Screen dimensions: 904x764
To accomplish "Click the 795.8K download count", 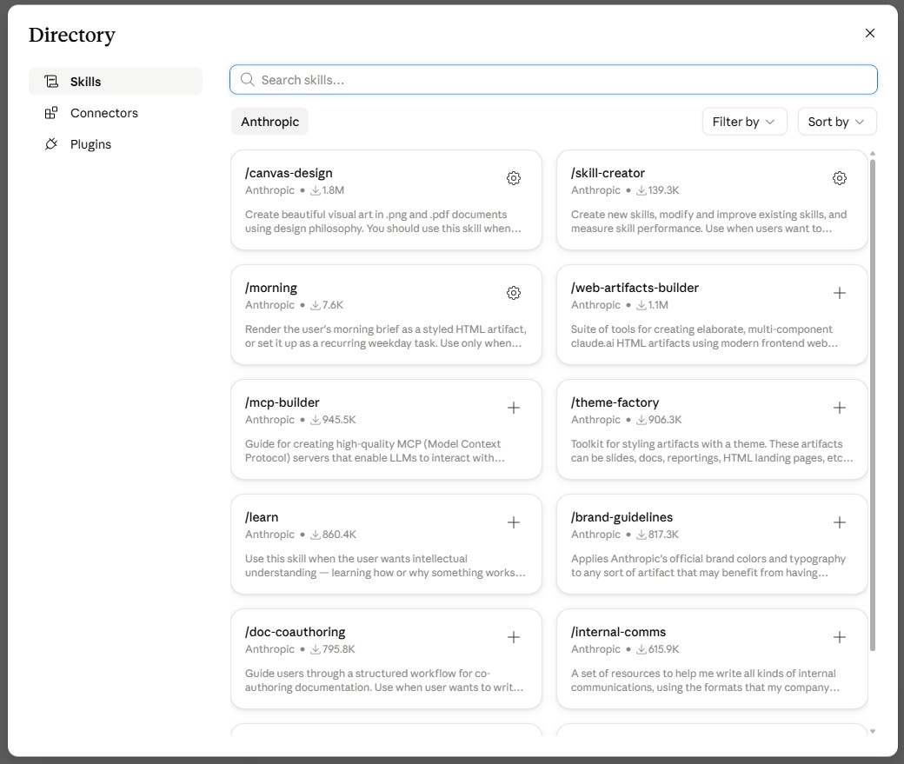I will pos(338,649).
